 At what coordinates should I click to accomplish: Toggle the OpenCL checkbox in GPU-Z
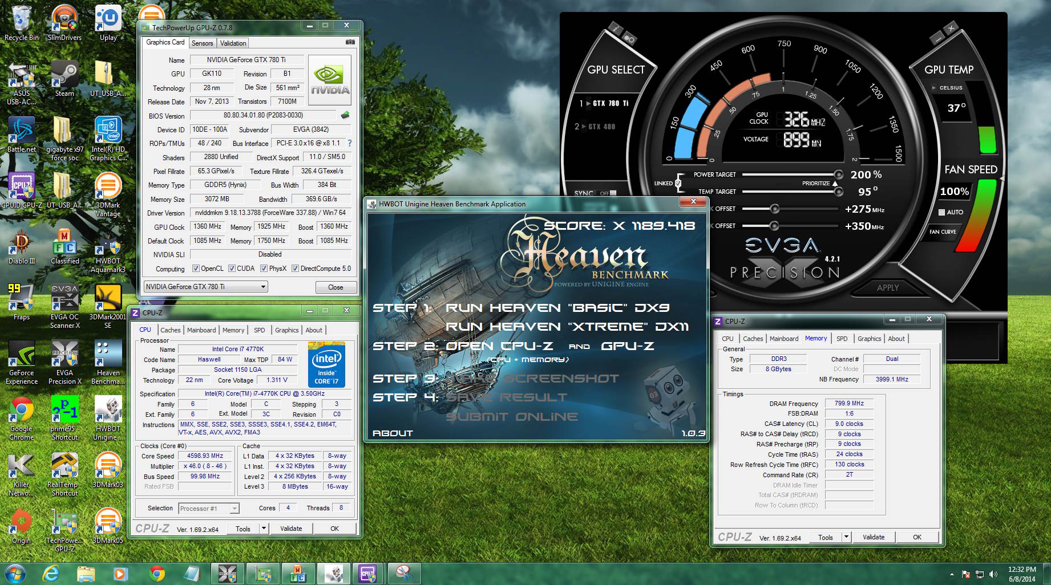pyautogui.click(x=196, y=269)
